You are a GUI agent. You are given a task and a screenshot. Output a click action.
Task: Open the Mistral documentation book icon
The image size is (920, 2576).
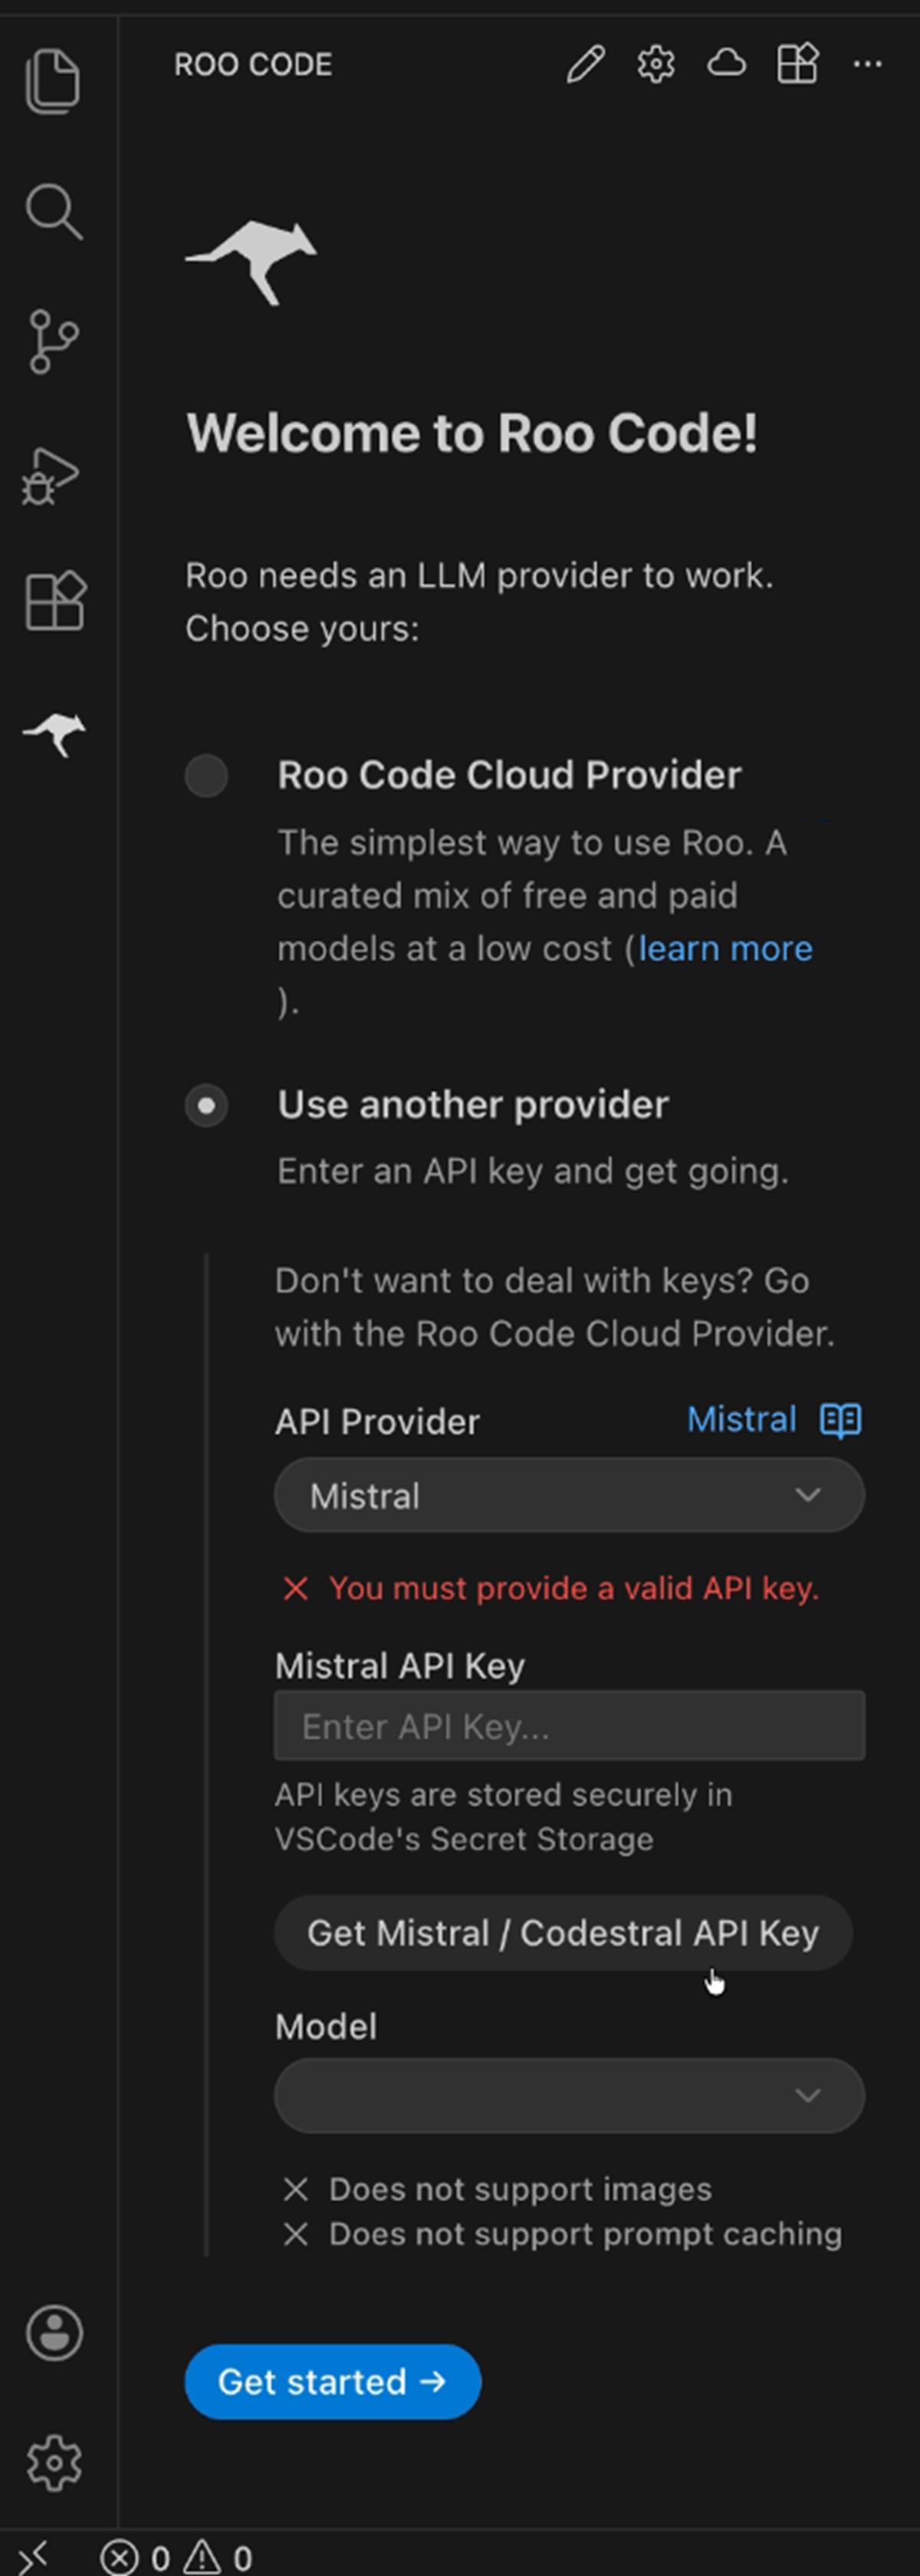pyautogui.click(x=840, y=1420)
